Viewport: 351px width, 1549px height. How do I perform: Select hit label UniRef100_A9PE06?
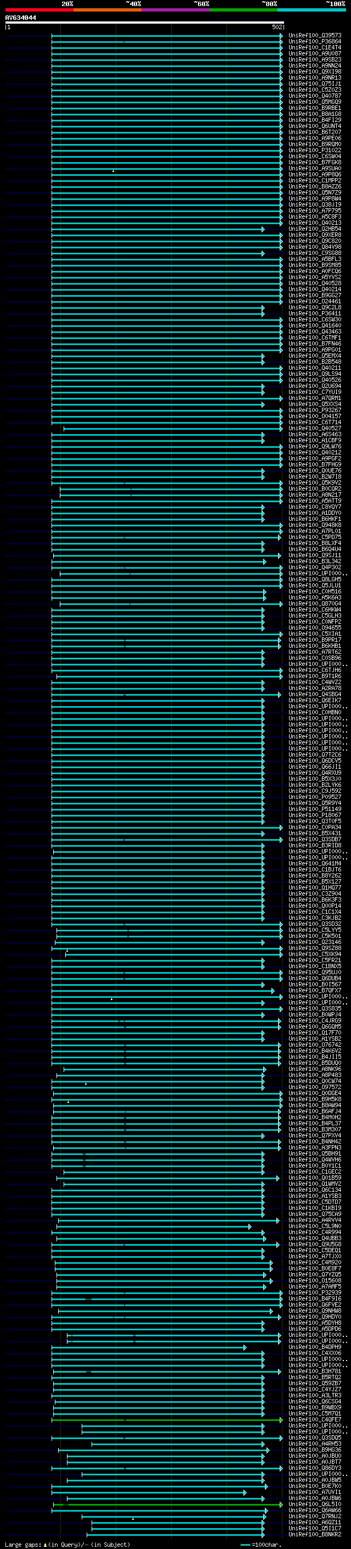tap(315, 138)
